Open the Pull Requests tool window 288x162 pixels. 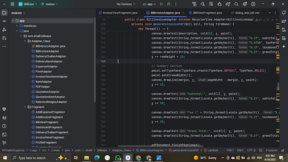tap(4, 38)
